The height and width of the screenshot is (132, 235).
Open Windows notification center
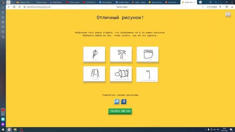click(231, 129)
